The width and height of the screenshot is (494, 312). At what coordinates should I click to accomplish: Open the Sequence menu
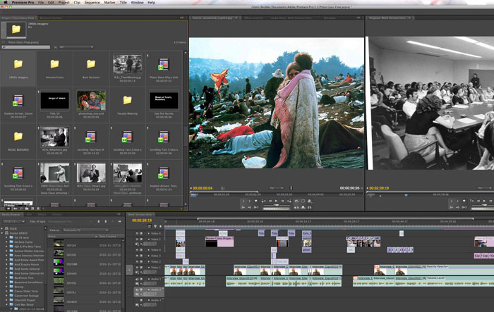92,3
